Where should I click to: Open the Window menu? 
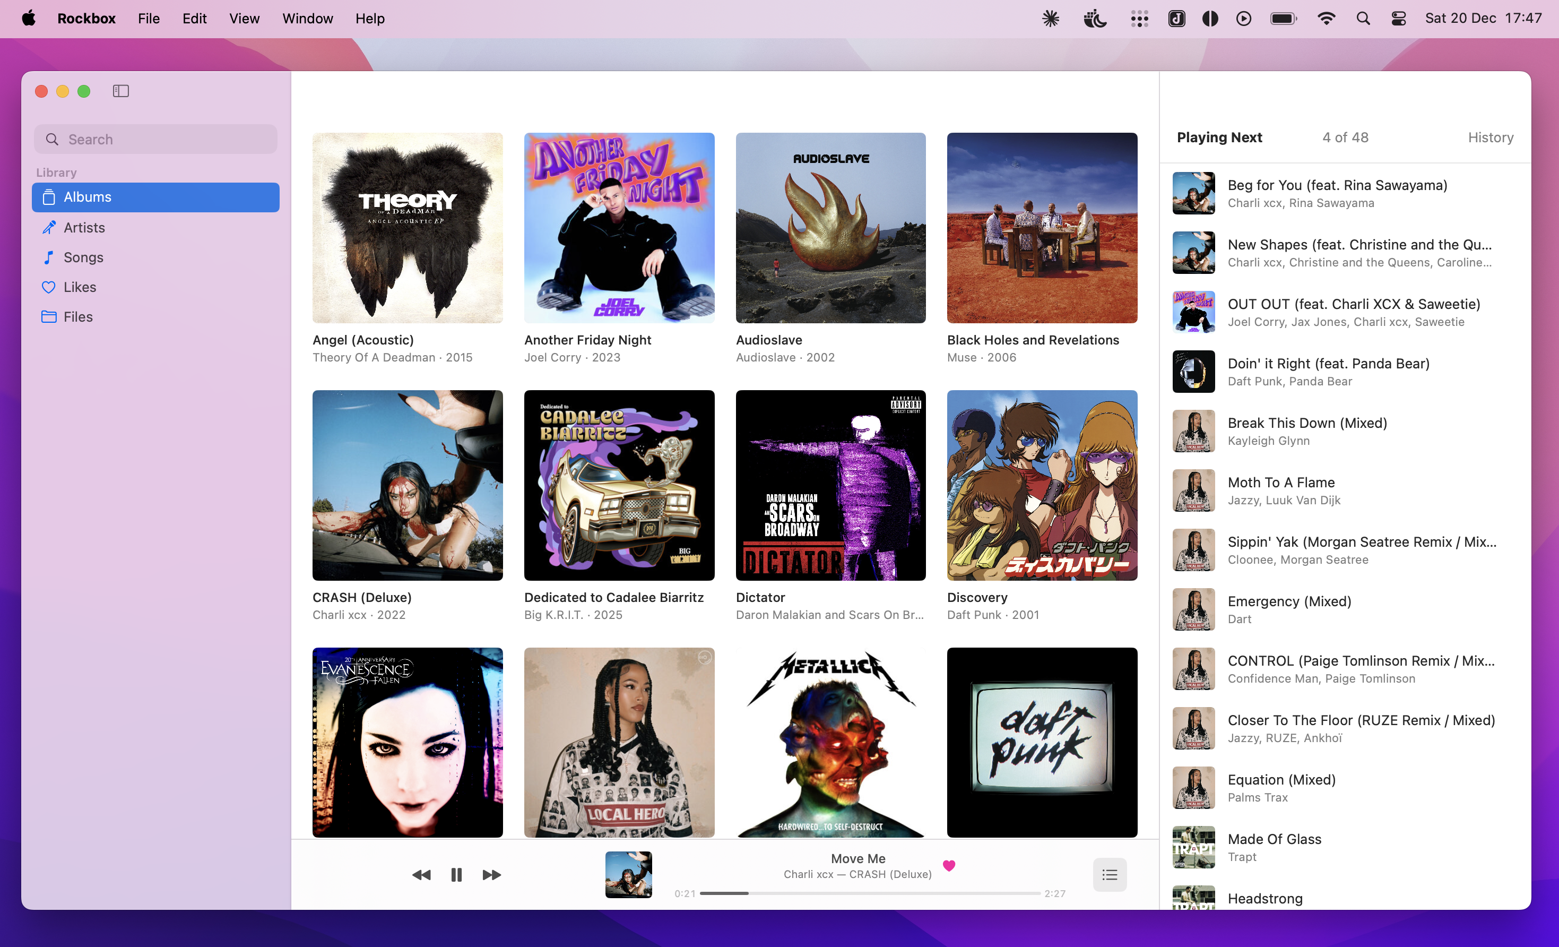[x=307, y=19]
